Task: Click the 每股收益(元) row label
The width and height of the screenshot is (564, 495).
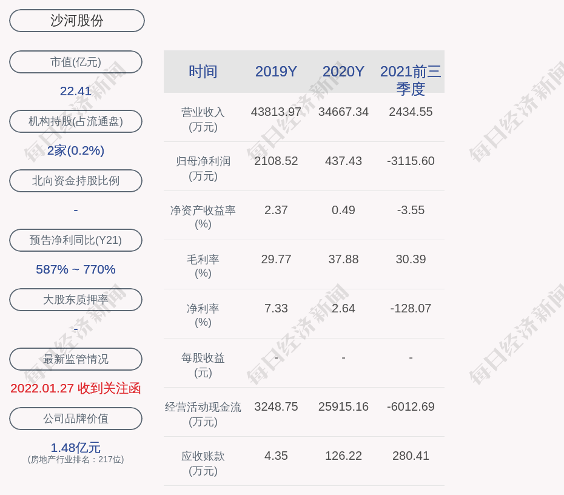Action: 203,365
